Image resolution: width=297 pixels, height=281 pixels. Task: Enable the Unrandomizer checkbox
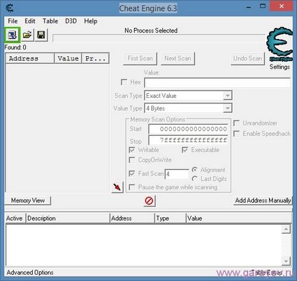point(237,123)
